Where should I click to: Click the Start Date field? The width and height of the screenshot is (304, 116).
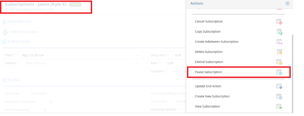72,94
